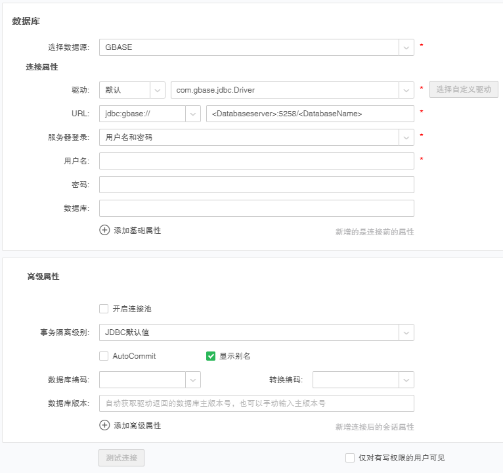Toggle the AutoCommit checkbox
503x473 pixels.
point(104,356)
